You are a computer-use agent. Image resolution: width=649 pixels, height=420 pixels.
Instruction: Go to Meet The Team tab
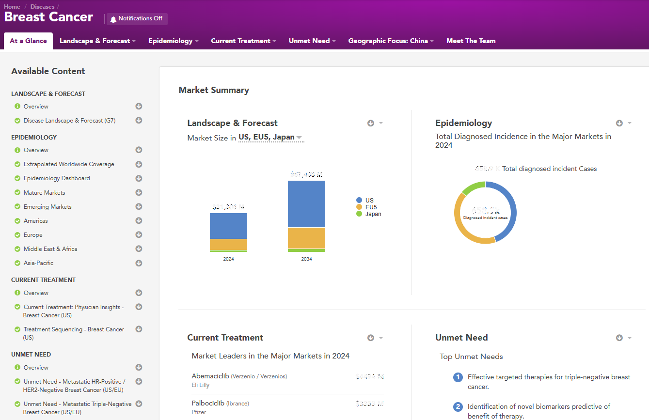[x=471, y=41]
